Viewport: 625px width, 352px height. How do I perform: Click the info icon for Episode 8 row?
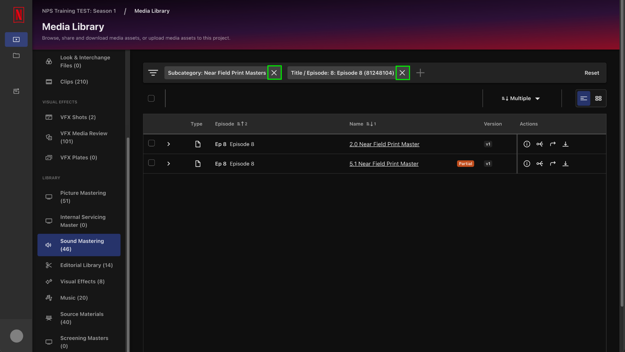527,144
